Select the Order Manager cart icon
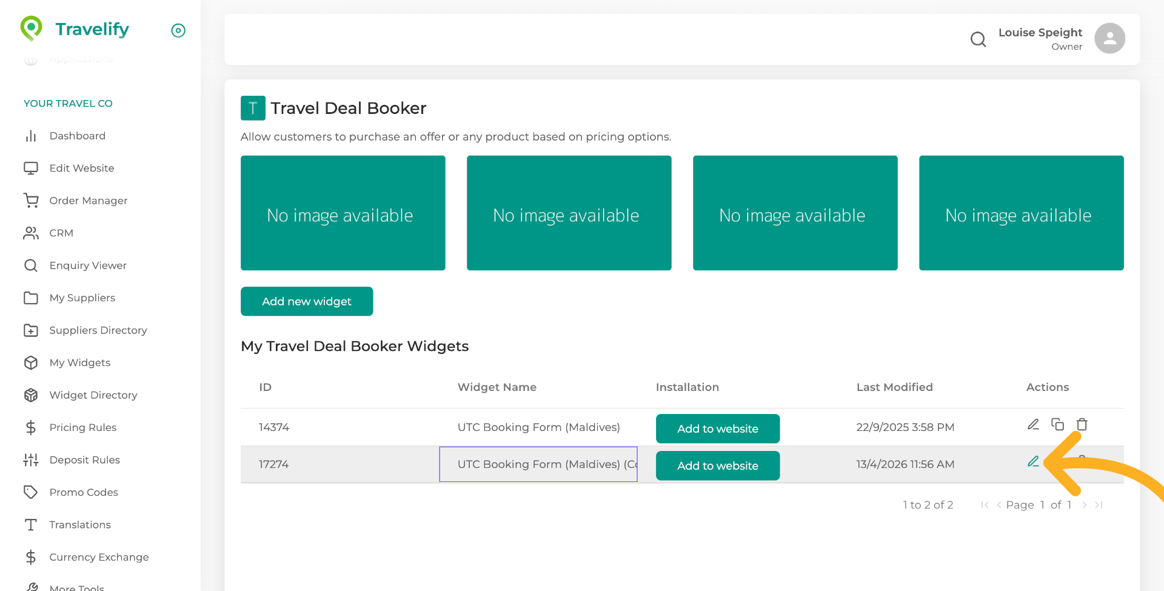This screenshot has height=591, width=1164. [x=31, y=200]
